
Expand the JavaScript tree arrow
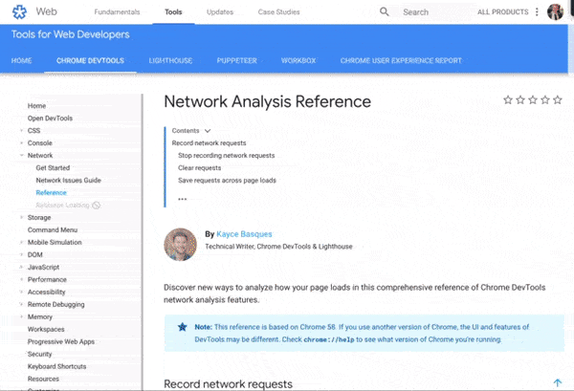pos(21,267)
